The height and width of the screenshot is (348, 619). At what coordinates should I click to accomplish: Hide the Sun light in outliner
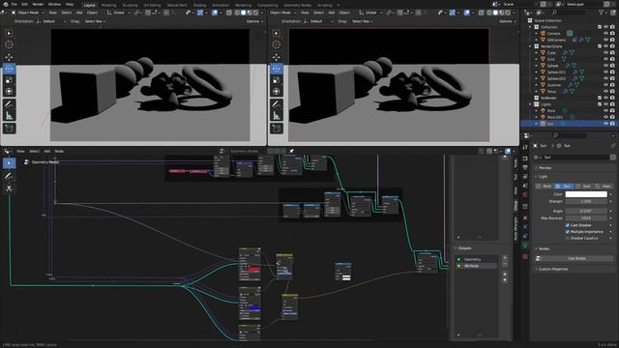tap(605, 124)
